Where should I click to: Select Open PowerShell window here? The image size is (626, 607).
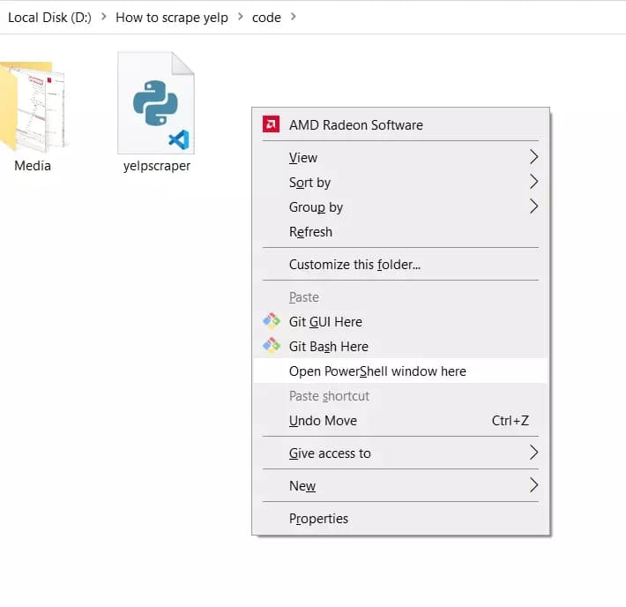tap(400, 371)
